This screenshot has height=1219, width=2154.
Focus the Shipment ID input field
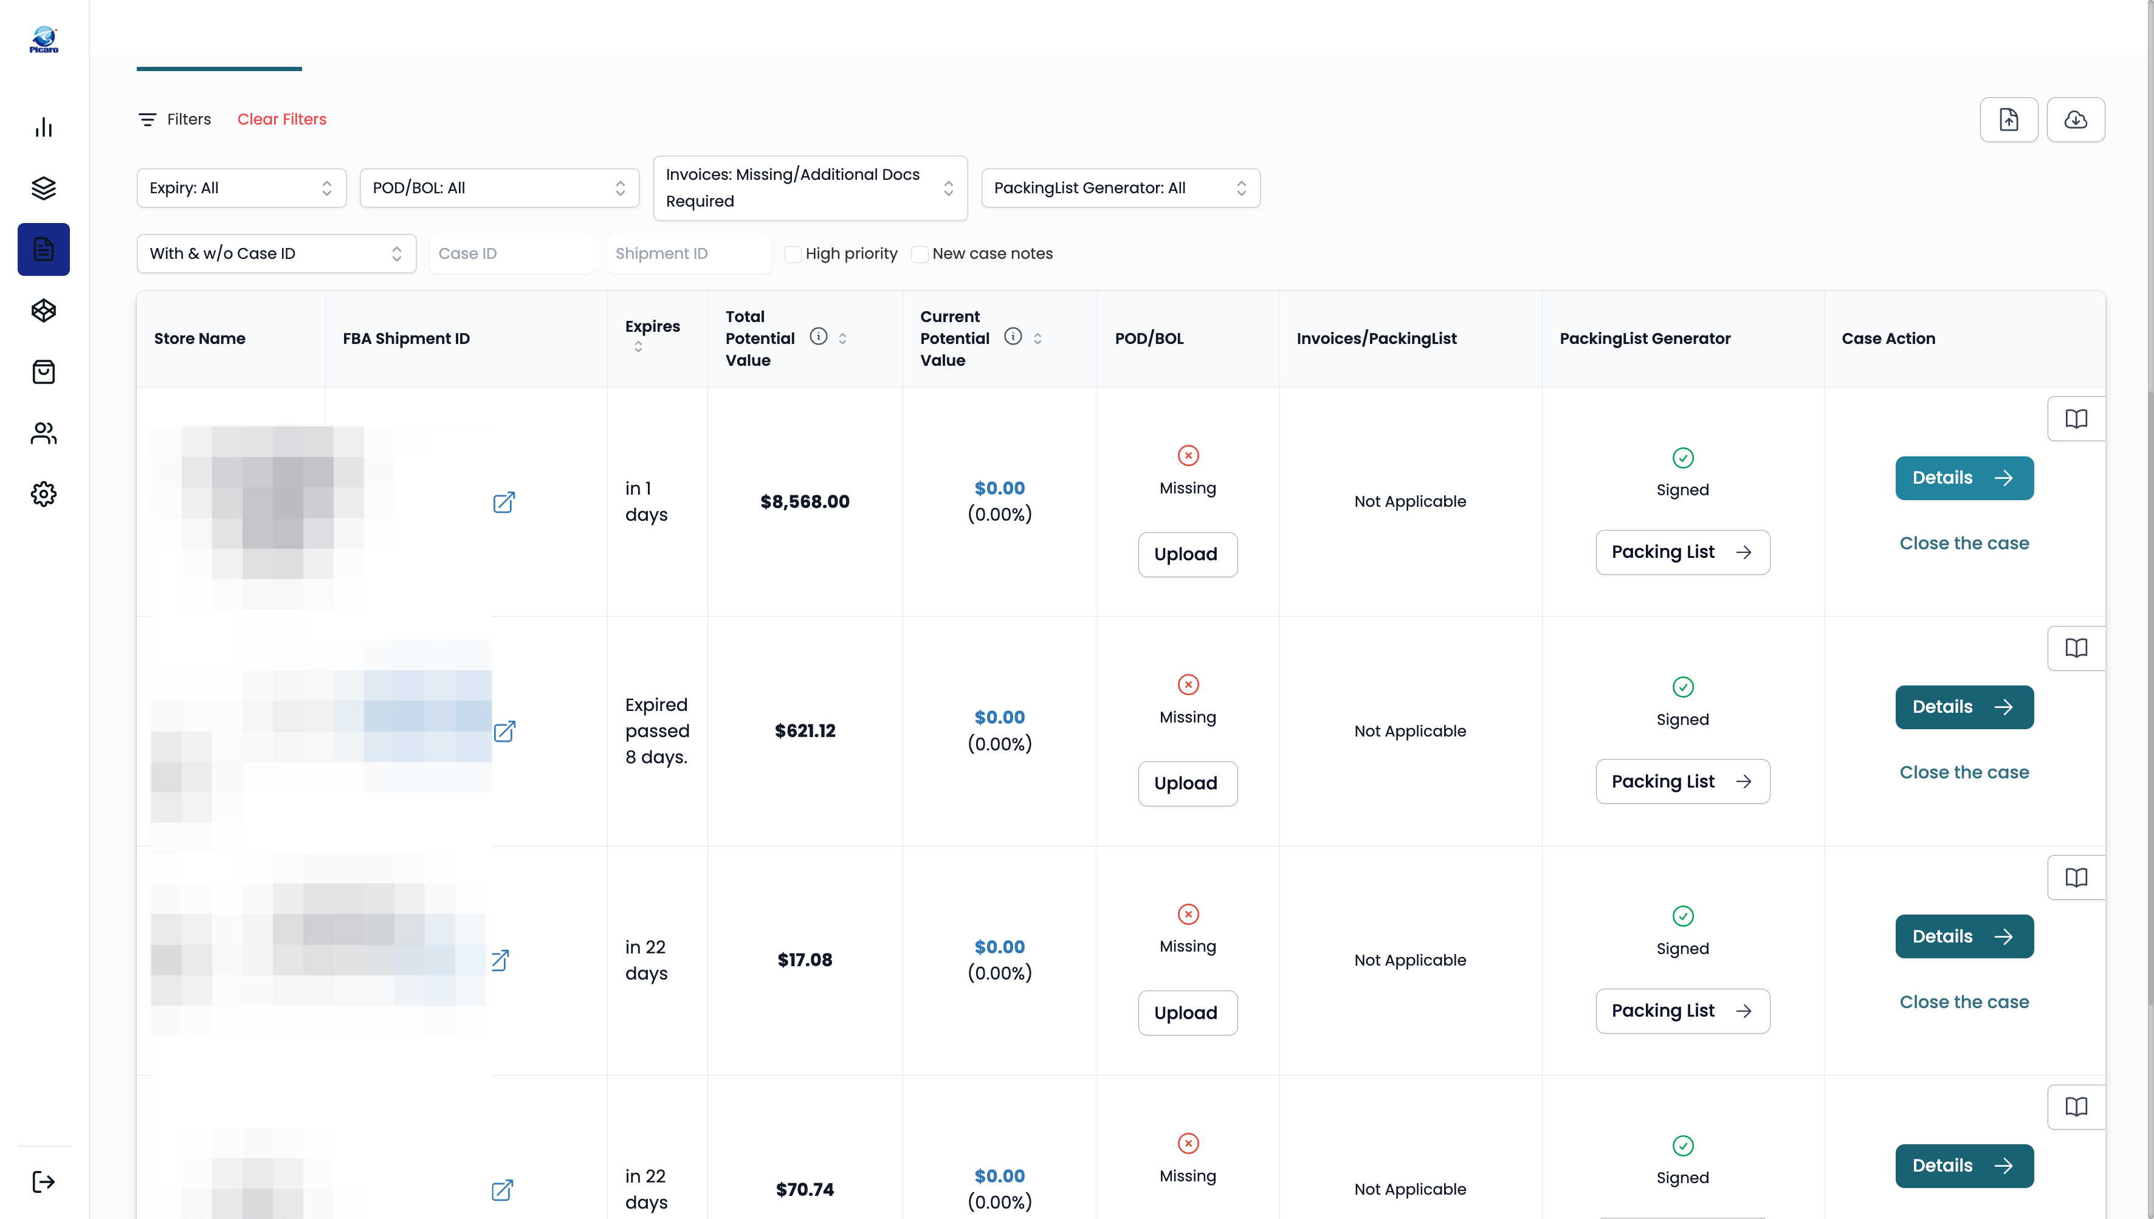688,253
